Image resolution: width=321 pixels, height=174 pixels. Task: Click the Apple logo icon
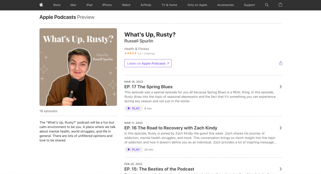tap(41, 5)
